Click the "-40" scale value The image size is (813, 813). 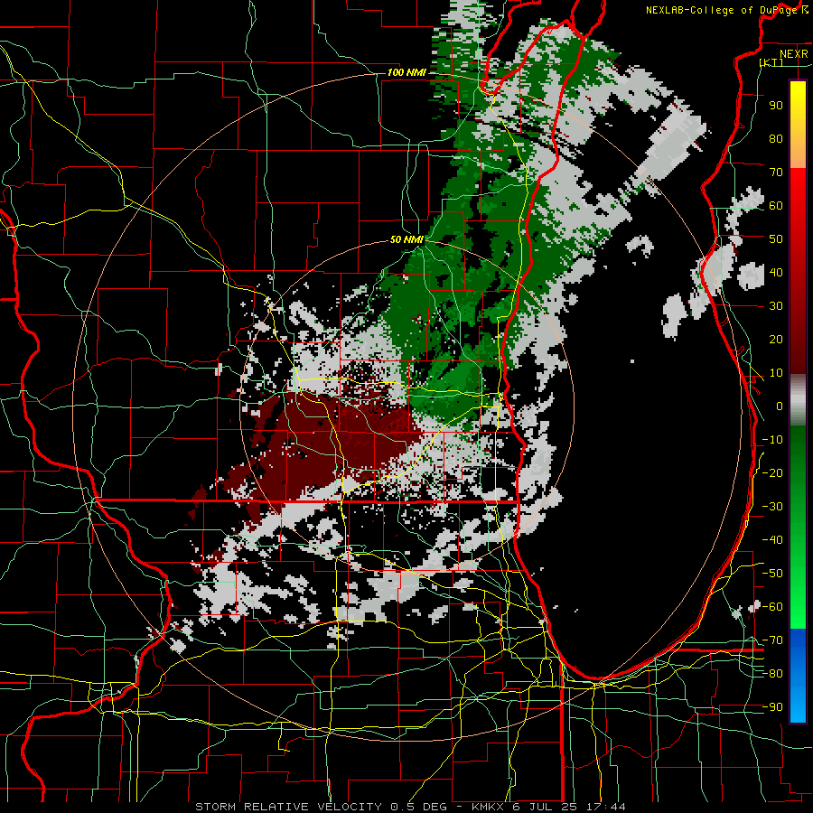click(772, 540)
